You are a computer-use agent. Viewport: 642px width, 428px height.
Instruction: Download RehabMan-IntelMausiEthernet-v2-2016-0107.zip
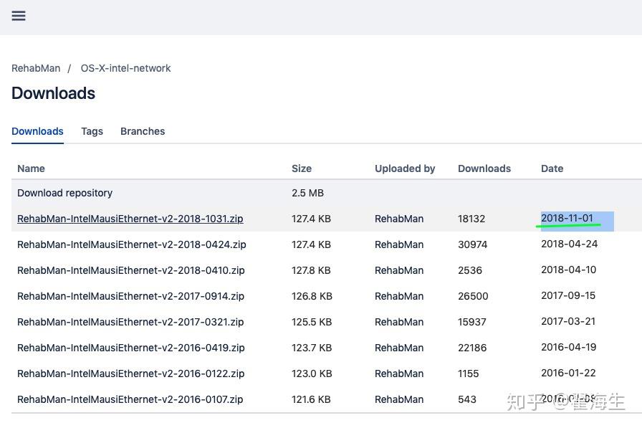click(130, 399)
